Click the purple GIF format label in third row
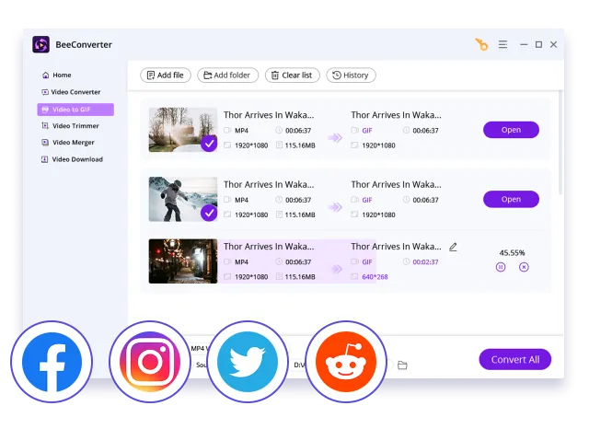Viewport: 589px width, 429px height. point(367,261)
